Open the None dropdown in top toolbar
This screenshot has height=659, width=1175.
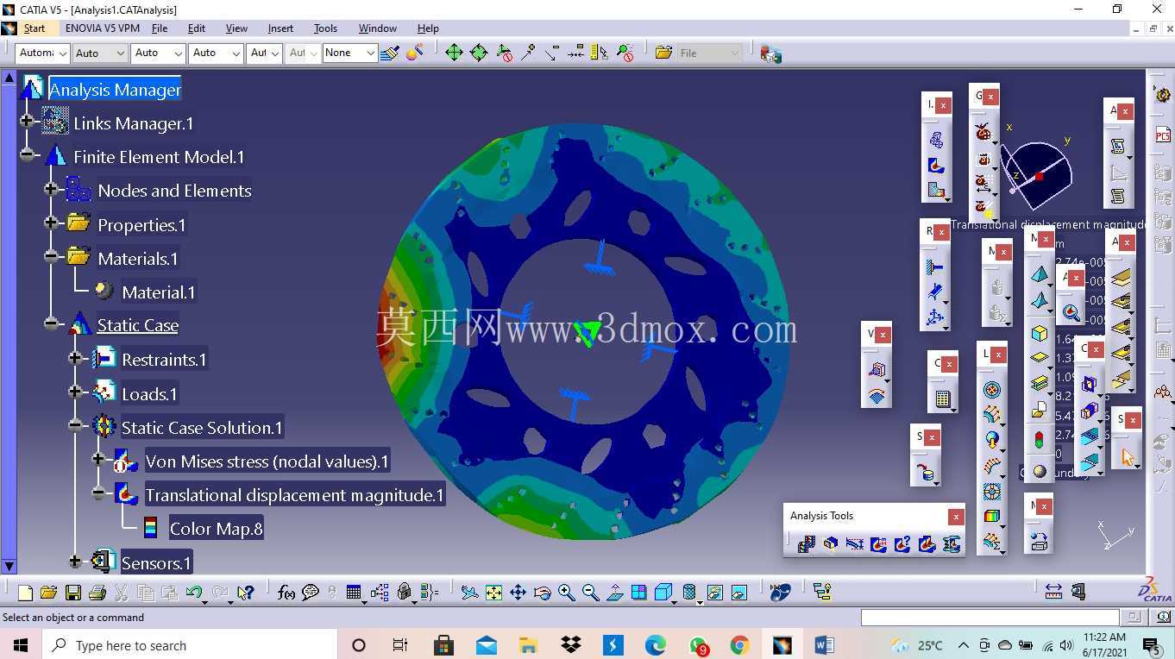pos(350,53)
